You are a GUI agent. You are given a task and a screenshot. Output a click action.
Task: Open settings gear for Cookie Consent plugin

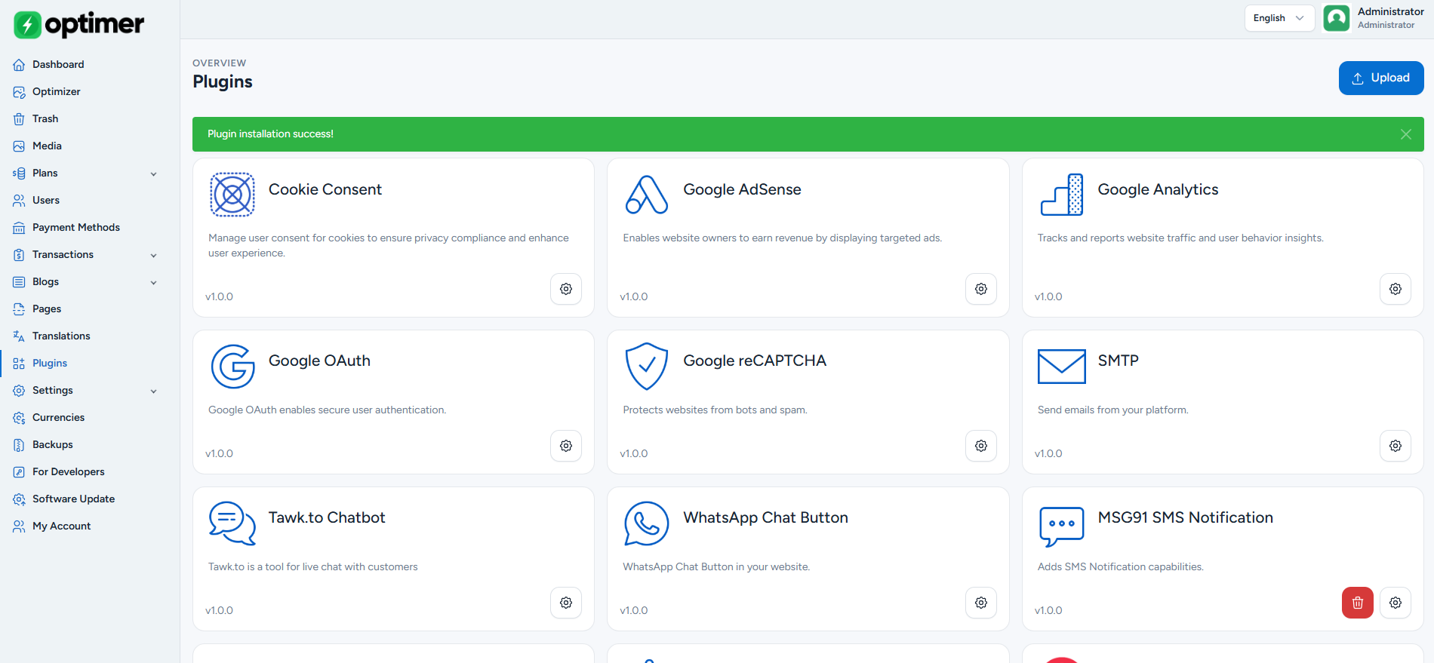tap(566, 289)
